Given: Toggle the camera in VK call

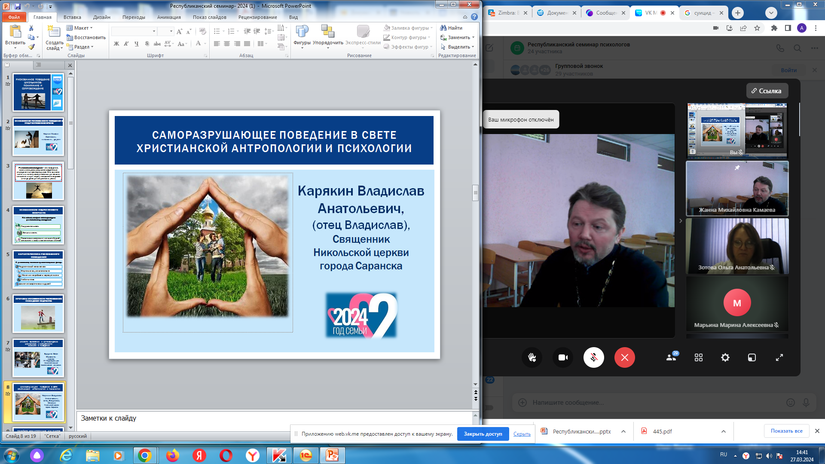Looking at the screenshot, I should pos(563,357).
